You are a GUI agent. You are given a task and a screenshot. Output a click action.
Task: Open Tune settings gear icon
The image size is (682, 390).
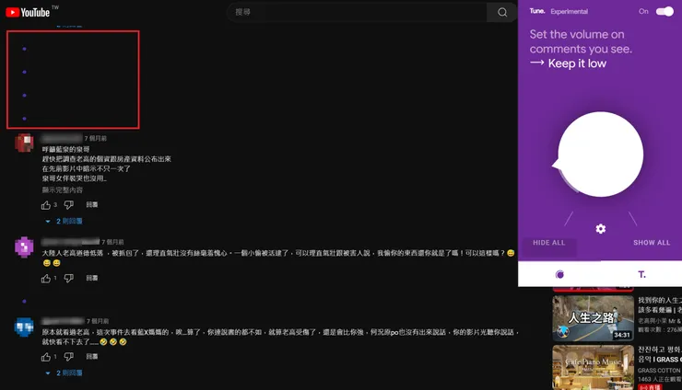click(x=601, y=229)
